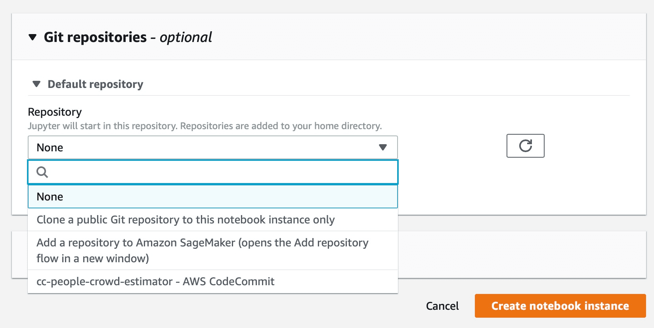Click the magnifying glass search icon
The image size is (654, 328).
coord(42,172)
